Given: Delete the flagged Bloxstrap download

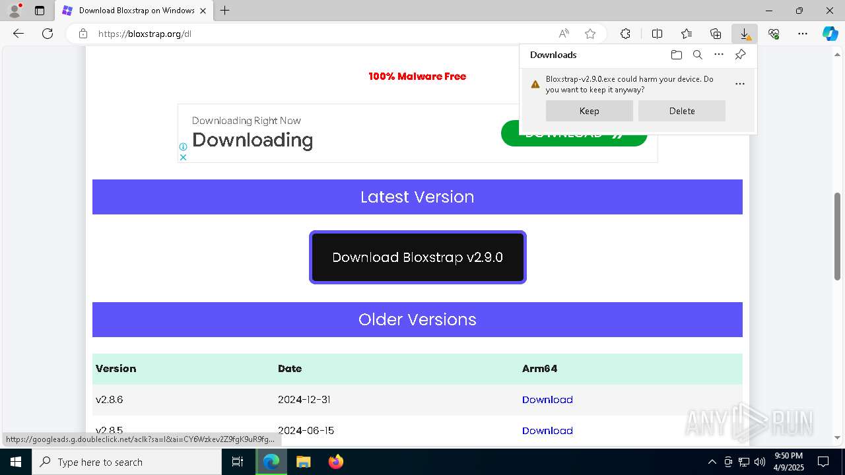Looking at the screenshot, I should coord(682,111).
